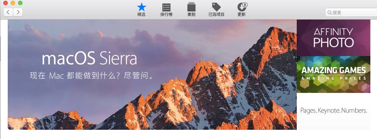
Task: Click the search field (搜索)
Action: 351,13
